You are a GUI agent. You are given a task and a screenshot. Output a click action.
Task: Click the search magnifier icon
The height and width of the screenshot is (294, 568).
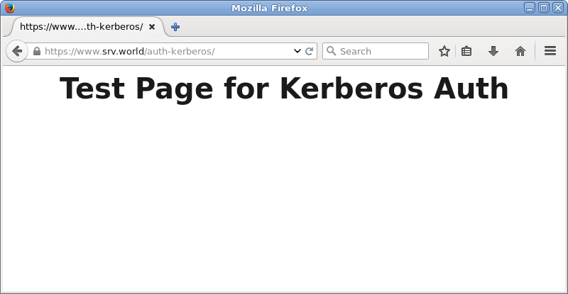pos(331,51)
